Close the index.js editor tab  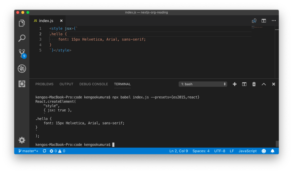tap(61, 21)
